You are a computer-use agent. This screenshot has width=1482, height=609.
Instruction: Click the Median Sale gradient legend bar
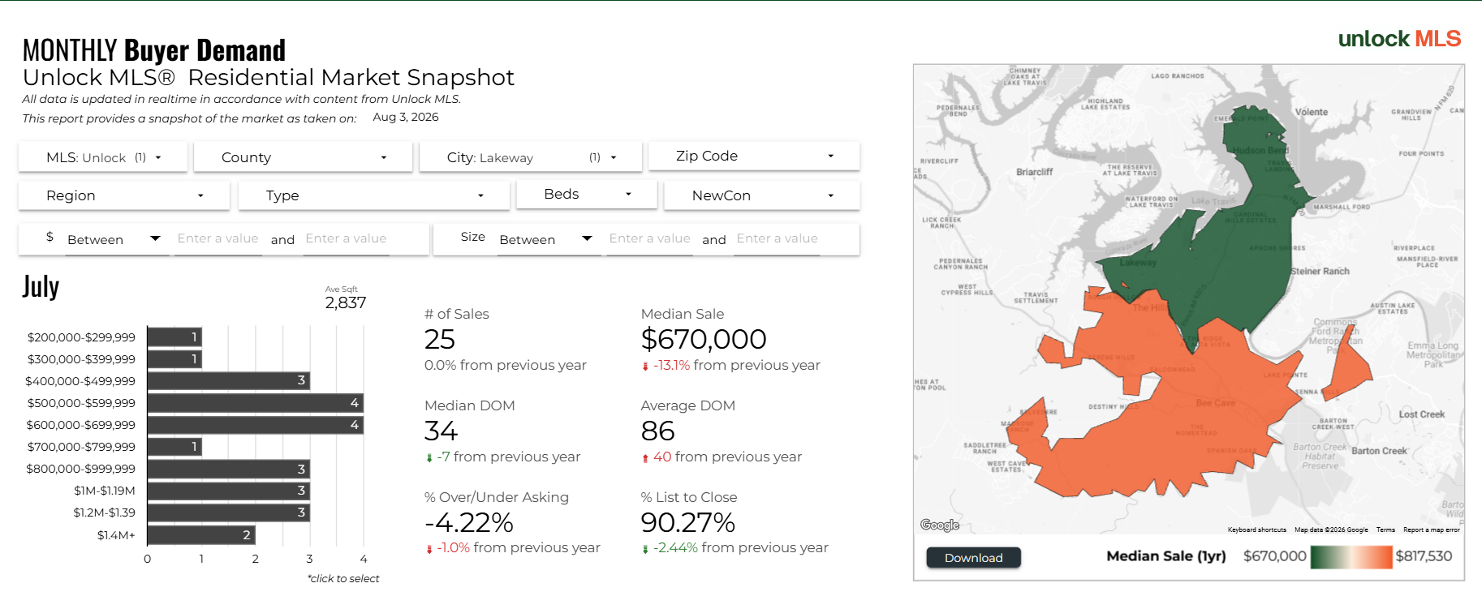tap(1351, 557)
